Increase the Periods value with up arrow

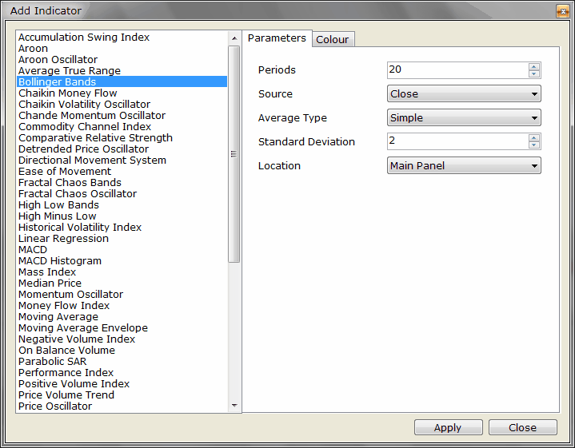click(x=534, y=66)
